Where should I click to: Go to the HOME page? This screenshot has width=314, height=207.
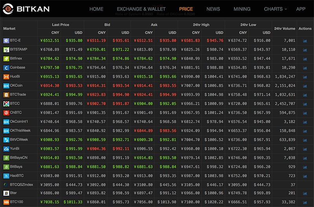[96, 9]
